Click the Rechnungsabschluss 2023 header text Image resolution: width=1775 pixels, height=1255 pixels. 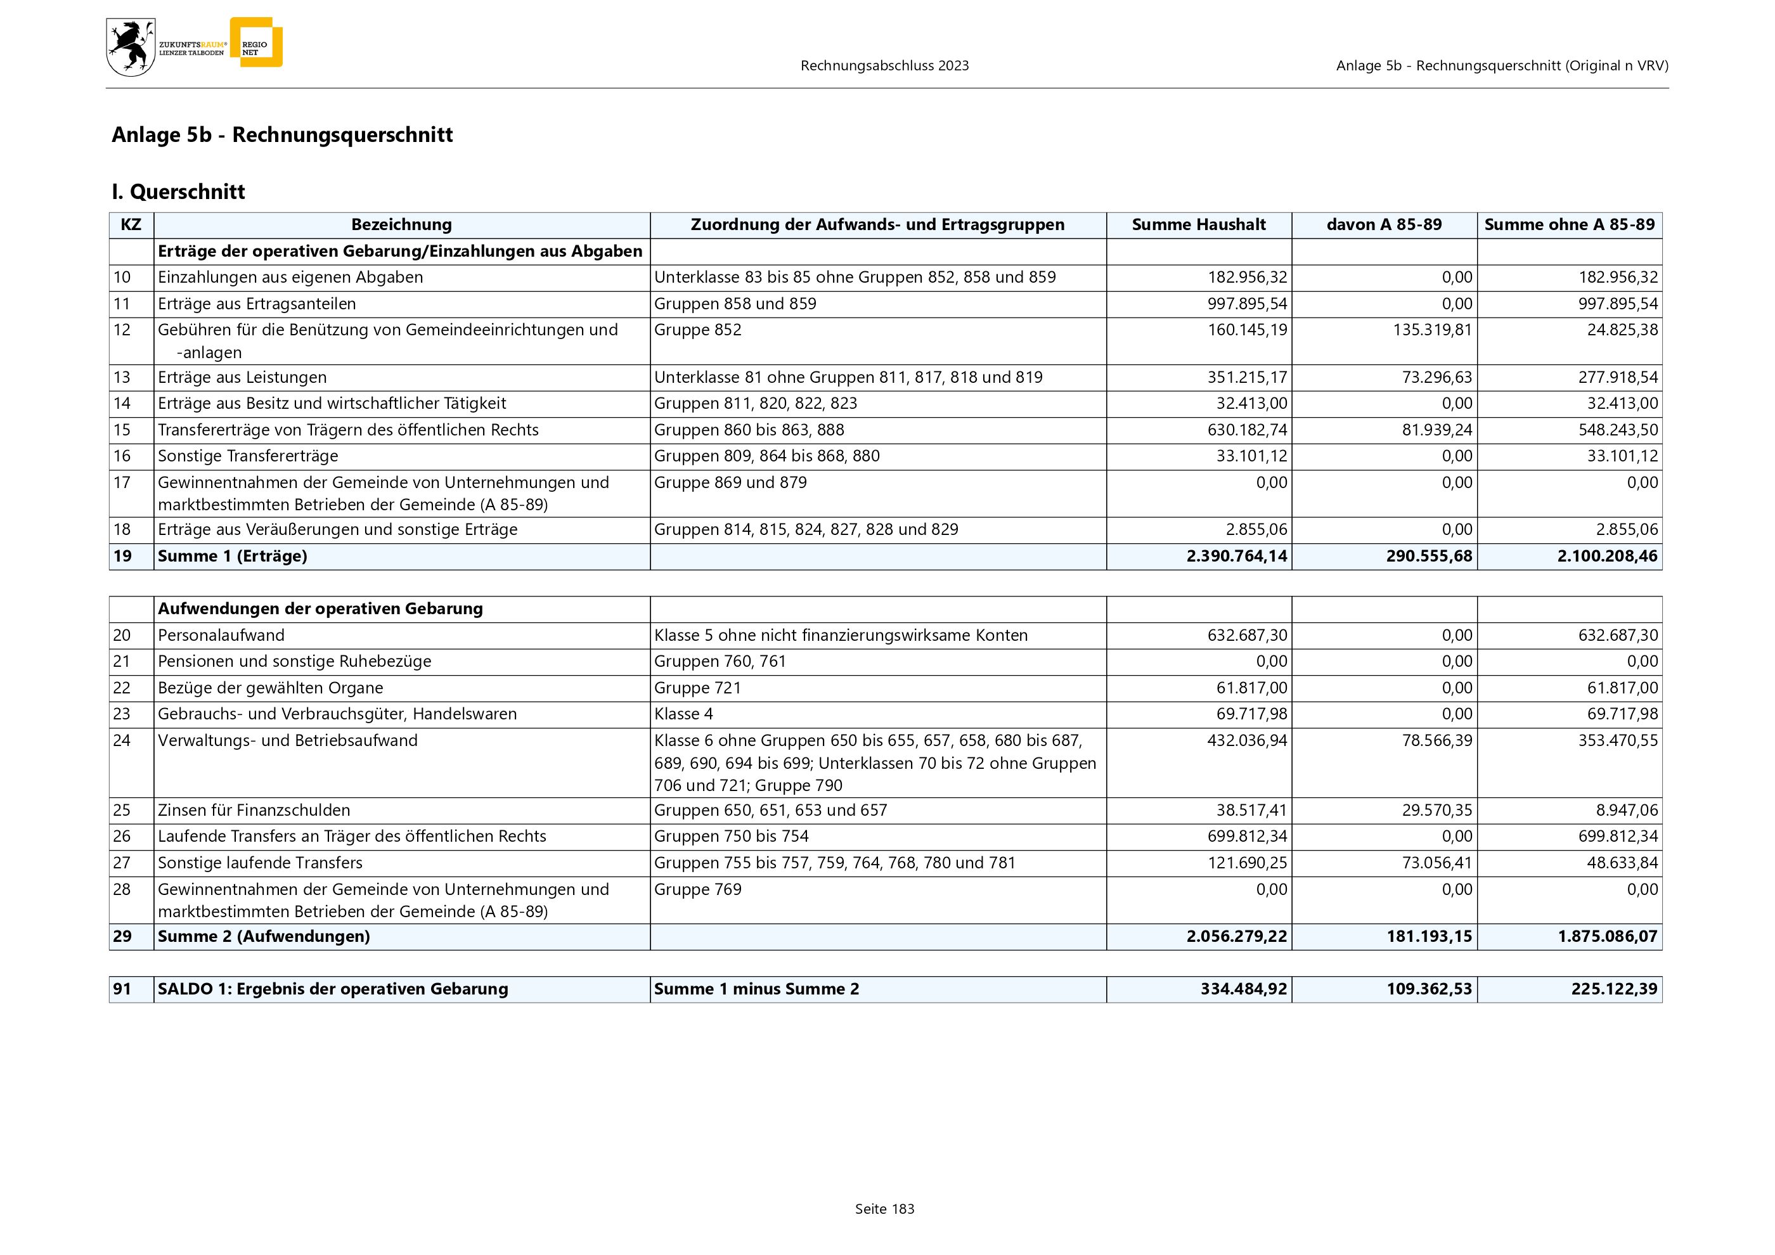click(x=884, y=66)
